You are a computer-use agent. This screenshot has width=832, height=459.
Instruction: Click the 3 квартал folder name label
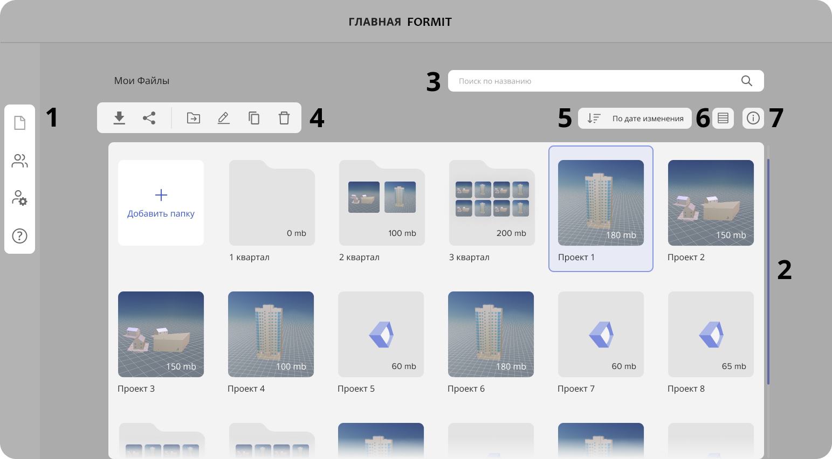click(469, 258)
